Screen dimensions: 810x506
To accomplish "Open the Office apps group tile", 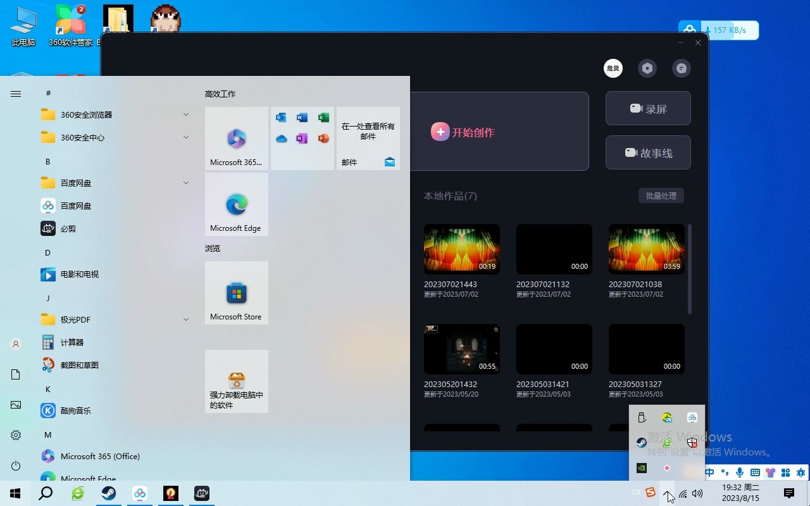I will [302, 139].
